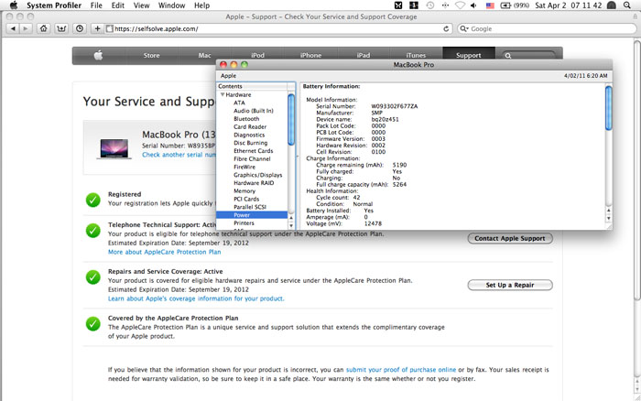Click Safari forward arrow button
Screen dimensions: 641x401
pos(26,28)
